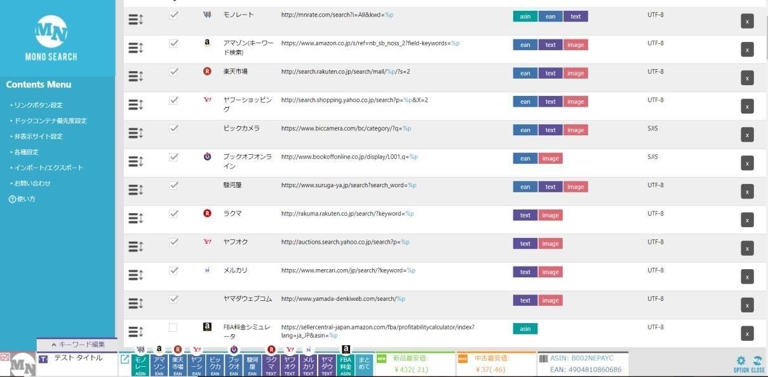Delete the モノレート row with its x button
Image resolution: width=768 pixels, height=377 pixels.
pos(747,21)
